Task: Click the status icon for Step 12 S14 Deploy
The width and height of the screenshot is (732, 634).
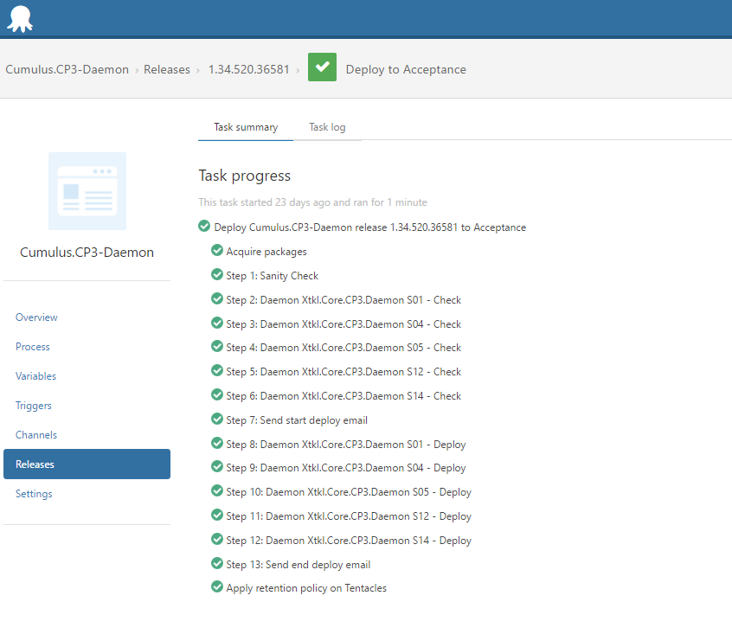Action: (x=217, y=540)
